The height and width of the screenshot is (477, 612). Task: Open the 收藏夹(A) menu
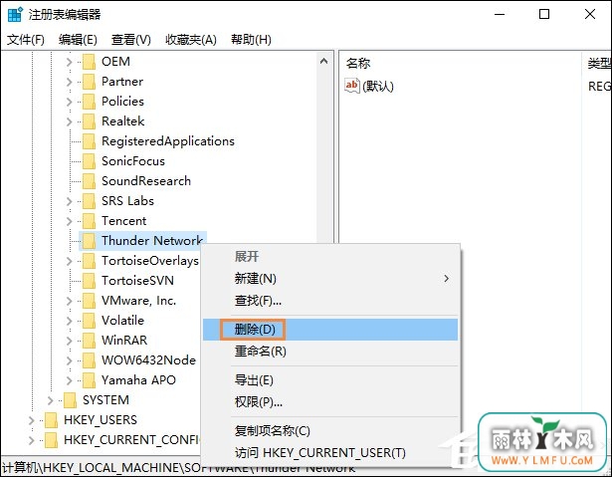tap(191, 40)
